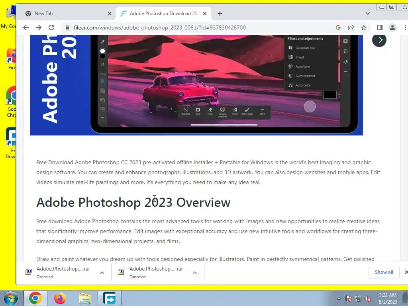The image size is (408, 306).
Task: Click 'Free download Adobe Photoshop contains' paragraph
Action: click(208, 231)
